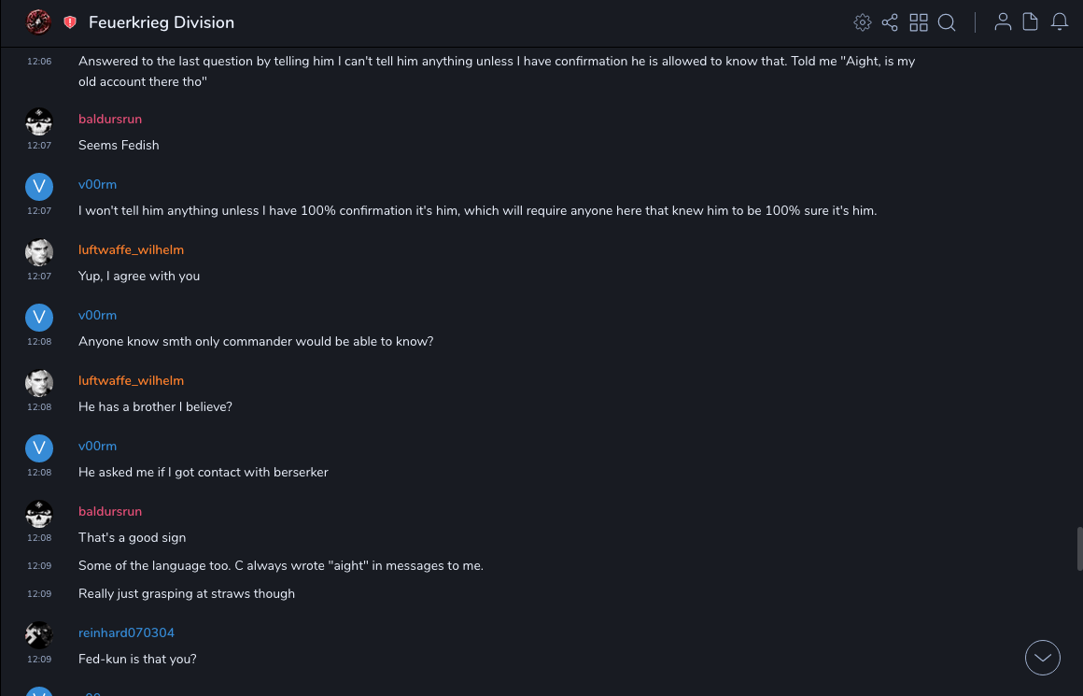Click the reinhard070304 username
The width and height of the screenshot is (1083, 696).
click(x=126, y=632)
